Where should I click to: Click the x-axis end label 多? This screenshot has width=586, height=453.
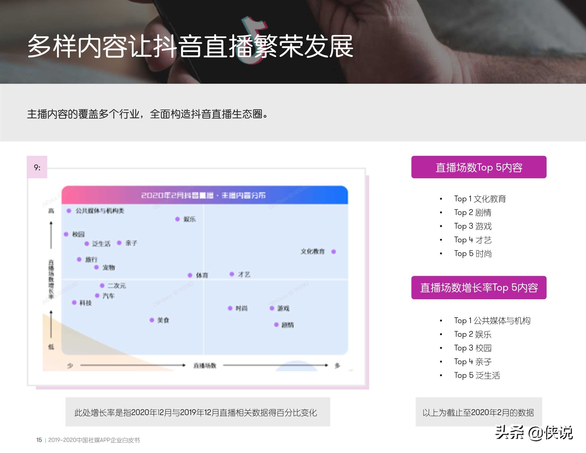[x=337, y=365]
